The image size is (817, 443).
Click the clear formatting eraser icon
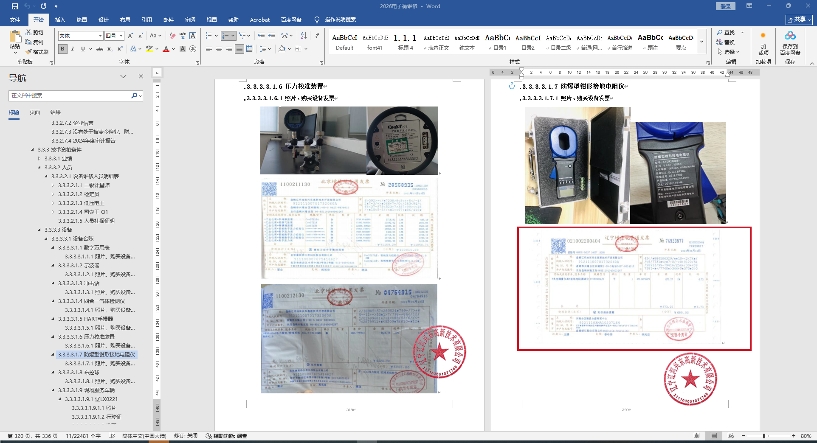(172, 36)
